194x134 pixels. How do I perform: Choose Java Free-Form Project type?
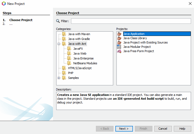click(x=139, y=51)
